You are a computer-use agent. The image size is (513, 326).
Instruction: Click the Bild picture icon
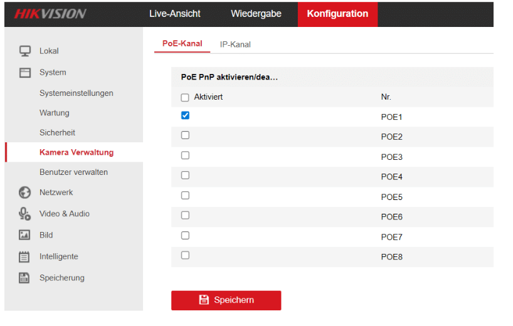pos(25,235)
